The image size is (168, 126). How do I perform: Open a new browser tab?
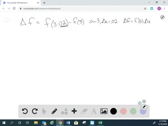[44, 3]
